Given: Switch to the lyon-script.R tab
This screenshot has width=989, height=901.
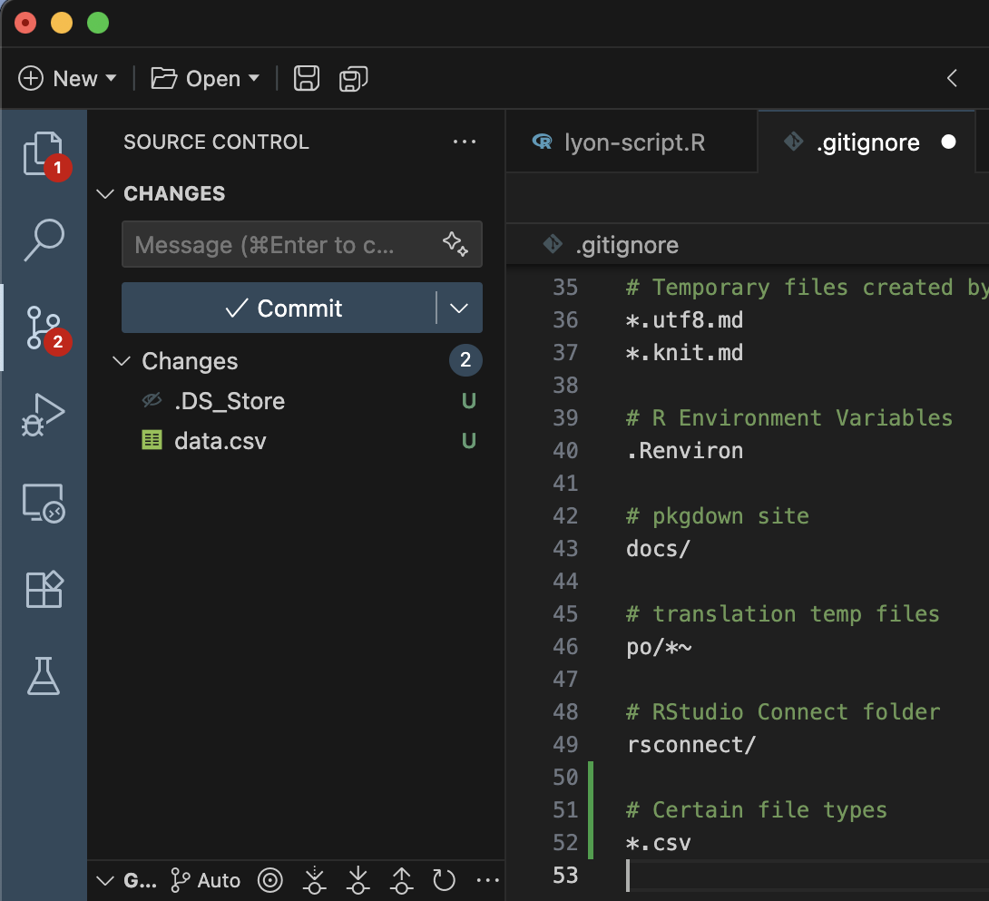Looking at the screenshot, I should point(631,142).
